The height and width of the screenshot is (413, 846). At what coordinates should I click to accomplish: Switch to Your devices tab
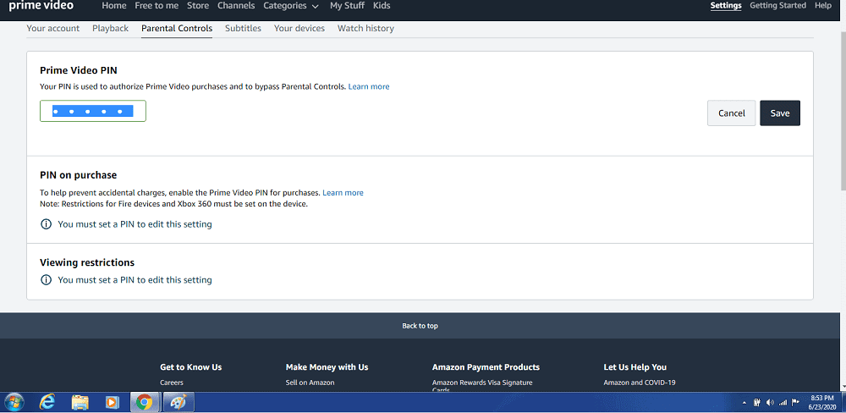[x=299, y=28]
